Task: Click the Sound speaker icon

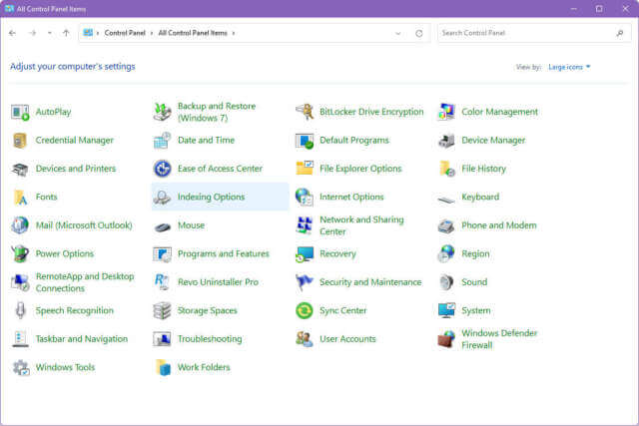Action: [x=446, y=282]
